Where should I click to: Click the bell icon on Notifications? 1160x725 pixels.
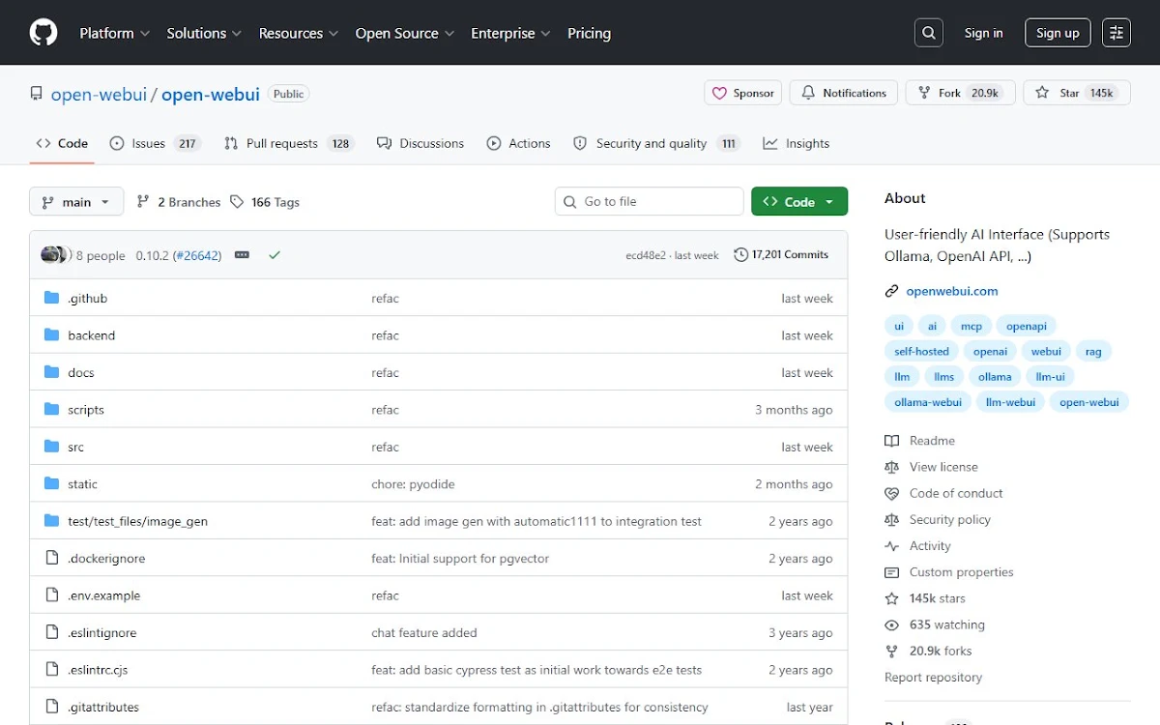pyautogui.click(x=809, y=93)
